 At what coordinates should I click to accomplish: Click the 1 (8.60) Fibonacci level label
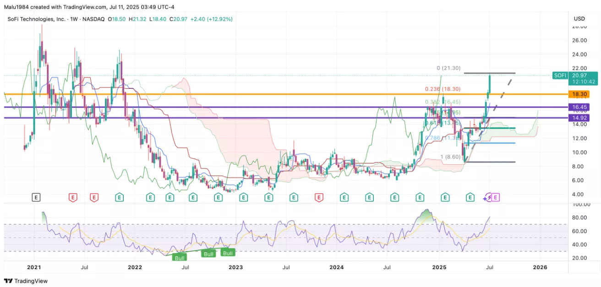451,157
